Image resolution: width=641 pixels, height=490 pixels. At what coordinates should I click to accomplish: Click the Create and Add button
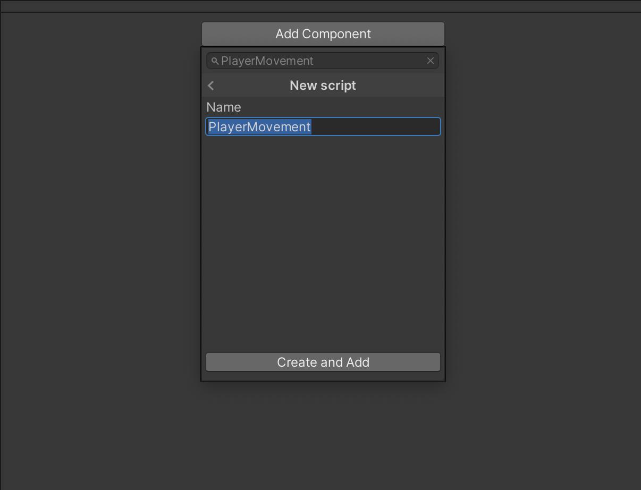pos(323,362)
